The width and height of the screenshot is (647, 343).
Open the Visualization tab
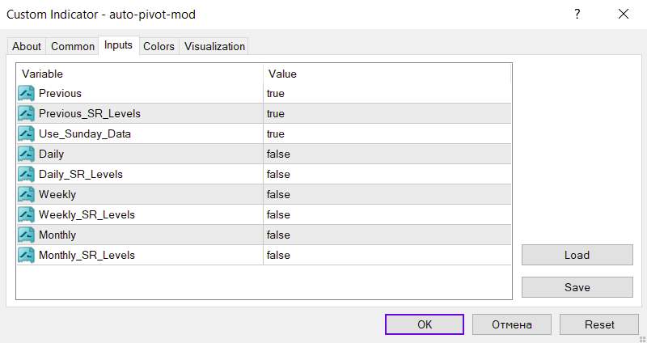pyautogui.click(x=214, y=46)
